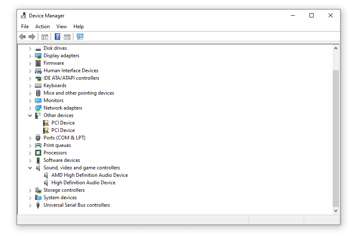Click the IDE ATA/ATAPI controllers icon
This screenshot has height=237, width=358.
point(38,78)
